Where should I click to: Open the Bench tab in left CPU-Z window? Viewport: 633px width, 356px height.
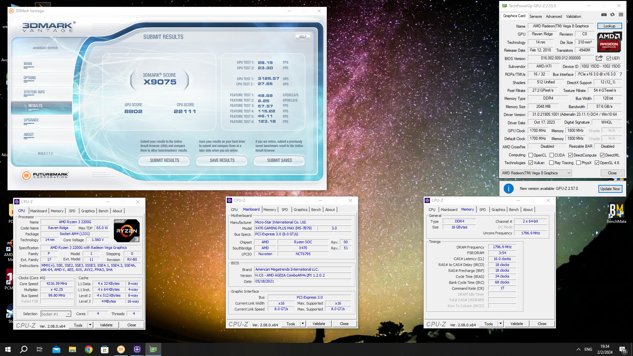103,211
